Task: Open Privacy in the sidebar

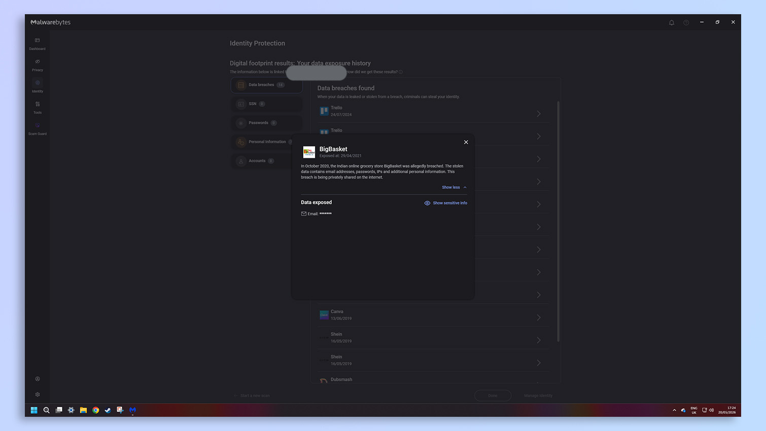Action: click(37, 65)
